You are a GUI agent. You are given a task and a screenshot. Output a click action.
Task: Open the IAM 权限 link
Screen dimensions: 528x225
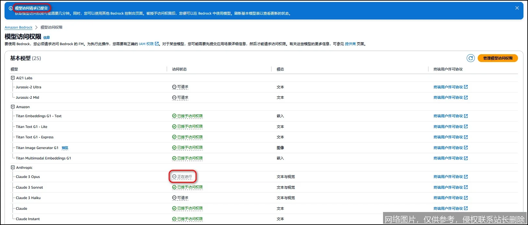click(146, 44)
